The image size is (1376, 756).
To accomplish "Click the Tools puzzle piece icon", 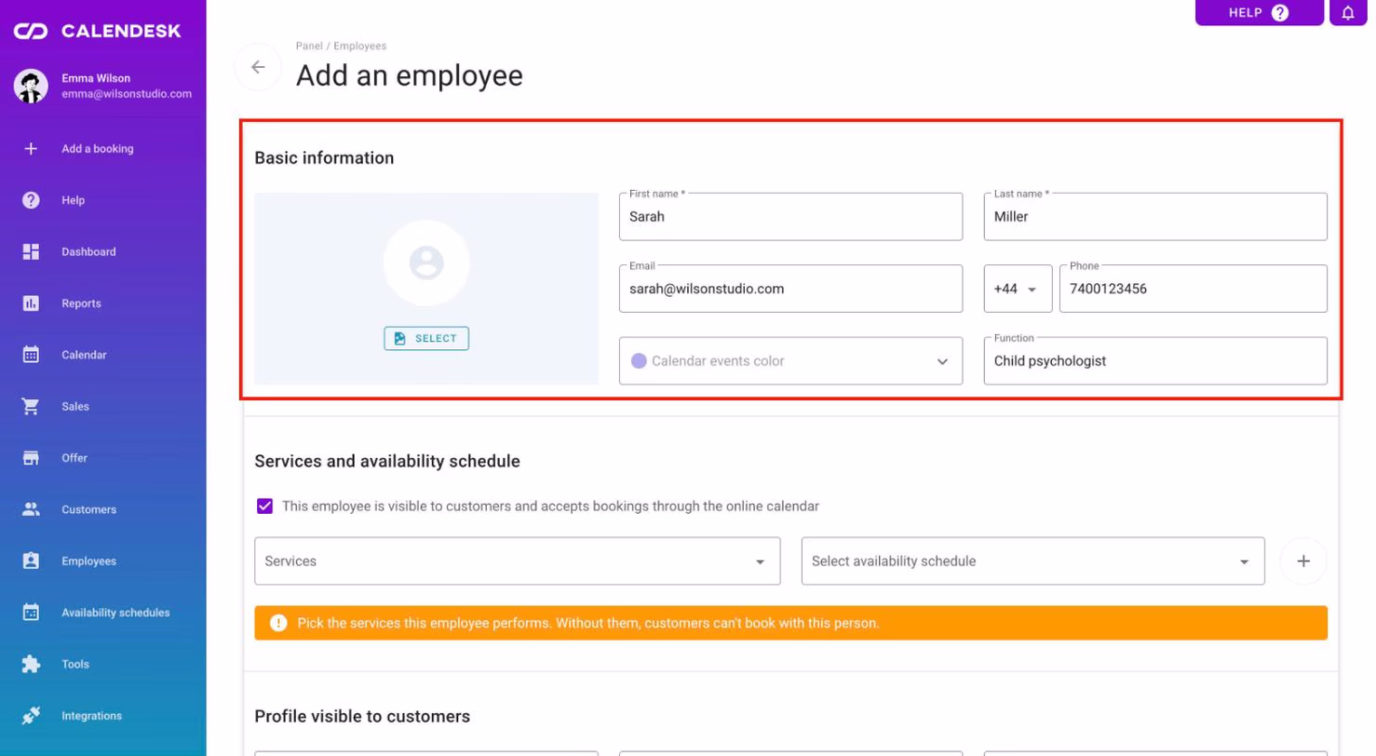I will (31, 665).
